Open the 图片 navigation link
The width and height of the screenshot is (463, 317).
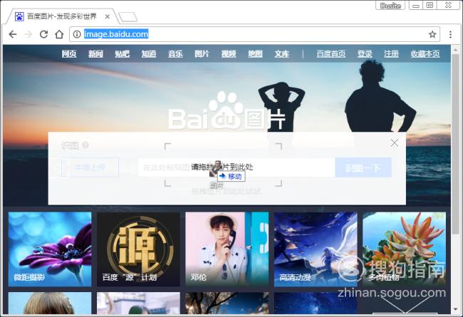[x=202, y=53]
